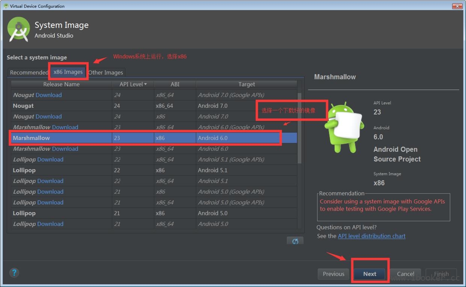This screenshot has width=466, height=287.
Task: Download Marshmallow x86_64 Google APIs image
Action: (x=65, y=127)
